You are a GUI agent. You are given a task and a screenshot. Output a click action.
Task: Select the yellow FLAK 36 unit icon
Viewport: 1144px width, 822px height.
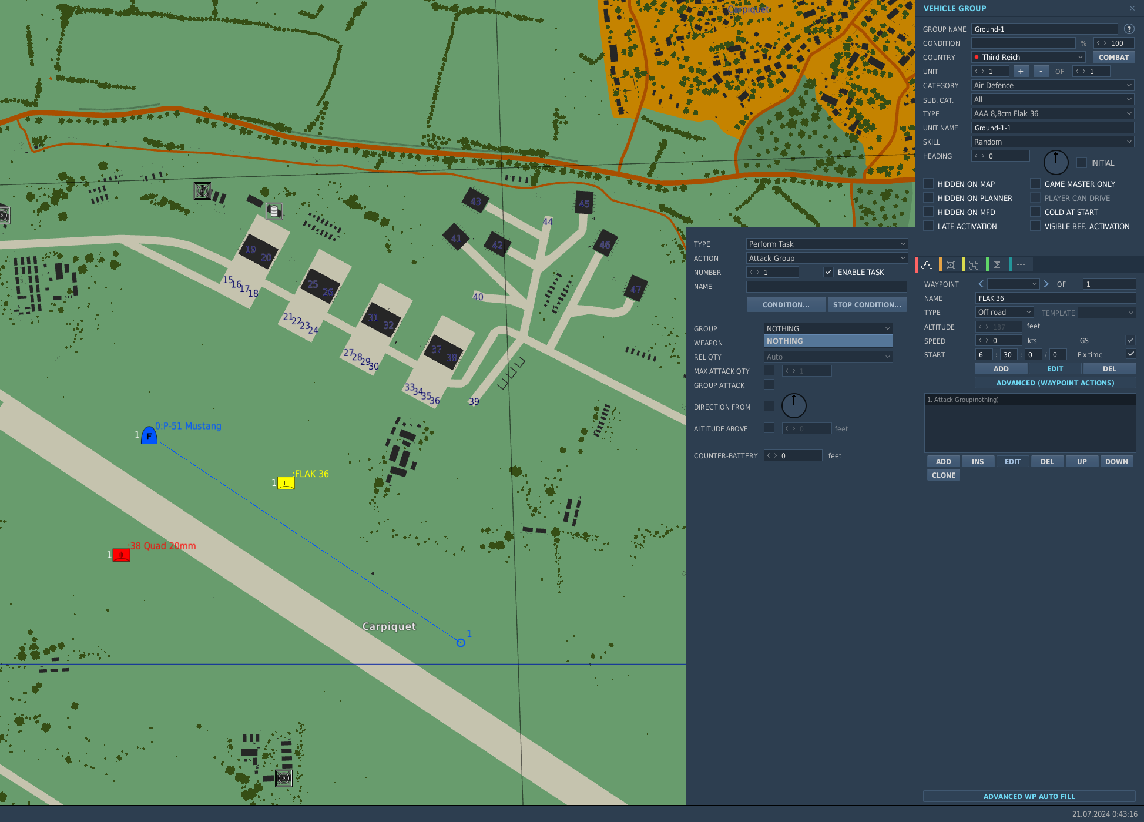(286, 483)
